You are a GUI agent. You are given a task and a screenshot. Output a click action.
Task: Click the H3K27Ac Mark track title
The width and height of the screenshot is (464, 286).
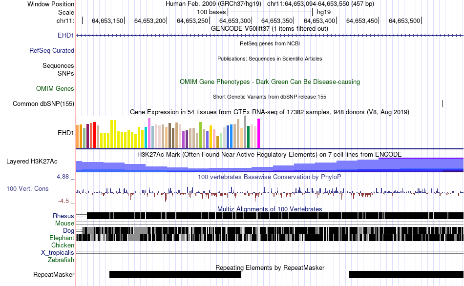click(270, 154)
